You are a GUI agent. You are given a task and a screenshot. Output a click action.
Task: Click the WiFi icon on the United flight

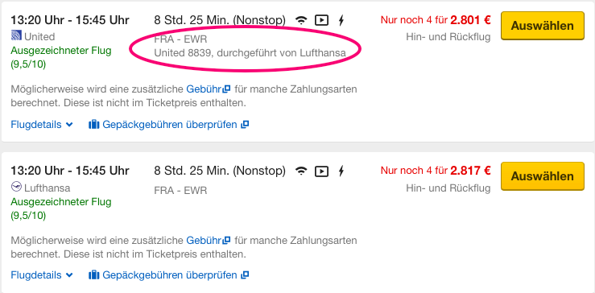tap(301, 20)
